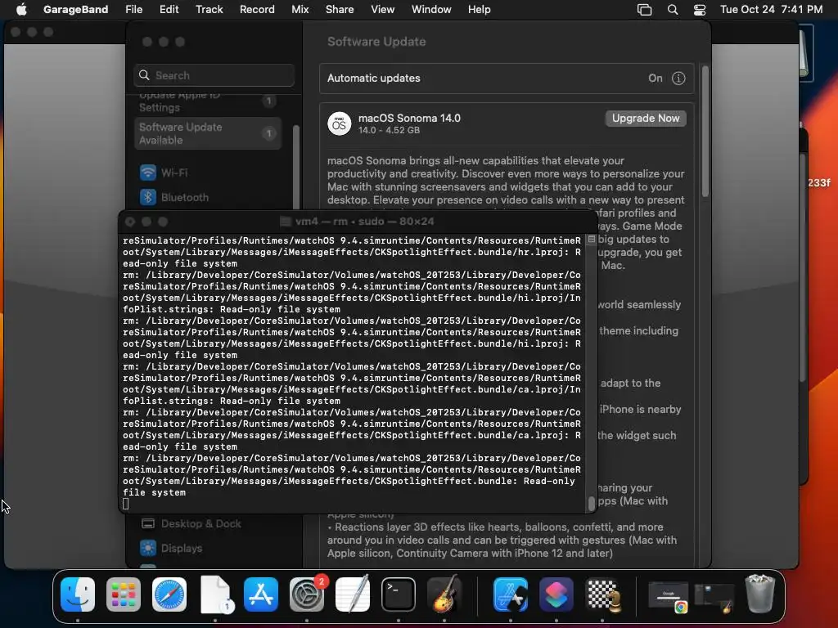Click the Bluetooth sidebar icon
Image resolution: width=838 pixels, height=628 pixels.
click(x=148, y=197)
